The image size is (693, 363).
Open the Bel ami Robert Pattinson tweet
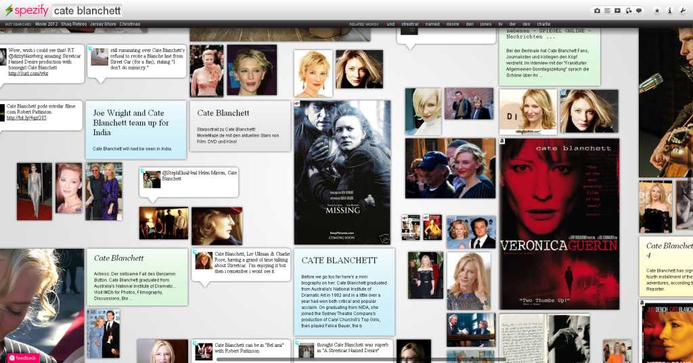pos(242,350)
